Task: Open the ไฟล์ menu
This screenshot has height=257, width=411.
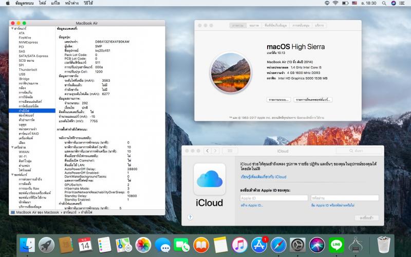Action: coord(42,3)
